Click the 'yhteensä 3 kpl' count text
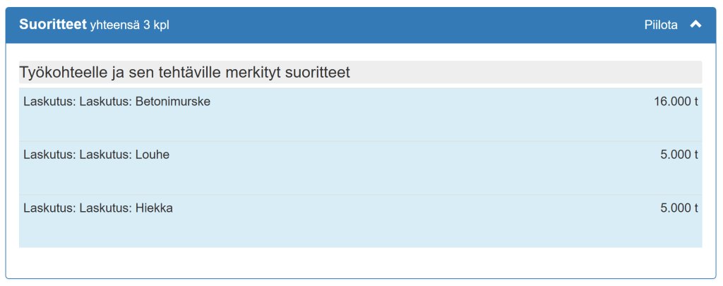723x286 pixels. pos(129,25)
